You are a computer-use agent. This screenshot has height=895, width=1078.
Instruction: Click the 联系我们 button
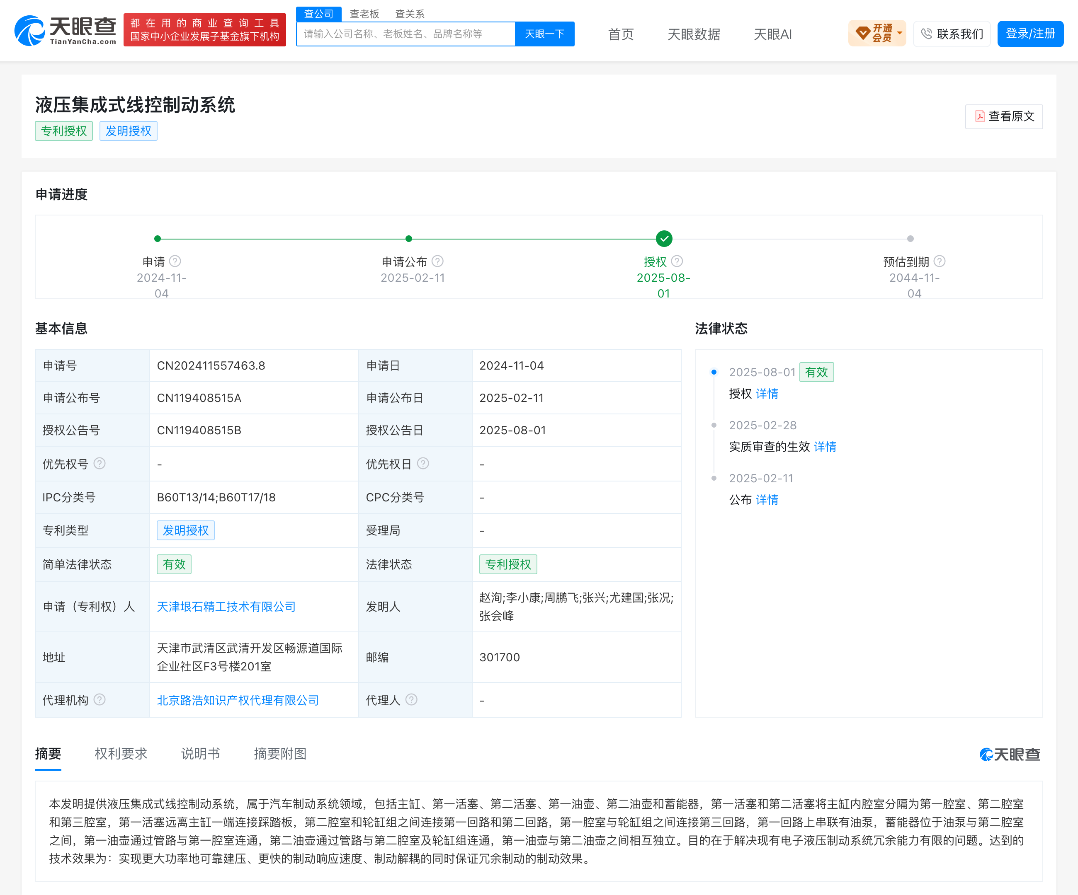(x=952, y=34)
